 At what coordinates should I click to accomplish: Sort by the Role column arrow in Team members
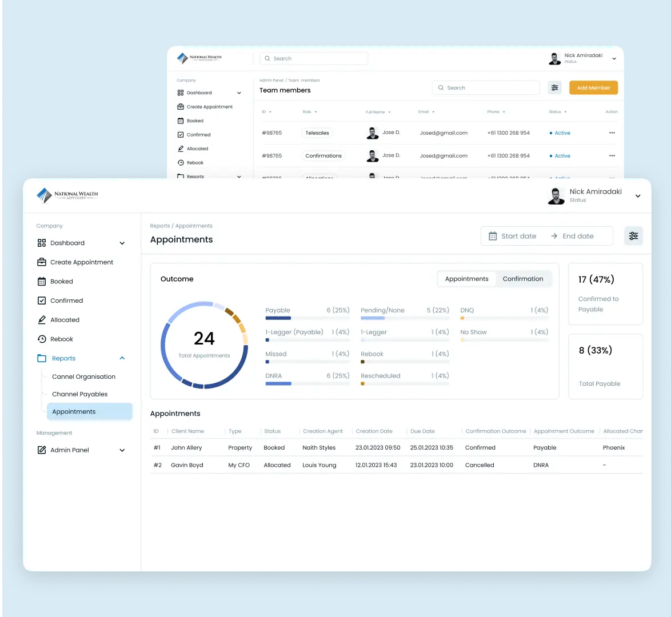click(316, 112)
